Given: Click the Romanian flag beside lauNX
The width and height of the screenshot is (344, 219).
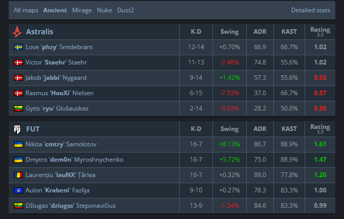Looking at the screenshot, I should 18,175.
